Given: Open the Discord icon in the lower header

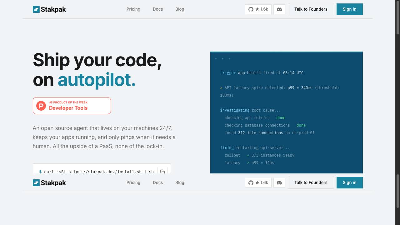Looking at the screenshot, I should click(x=279, y=183).
